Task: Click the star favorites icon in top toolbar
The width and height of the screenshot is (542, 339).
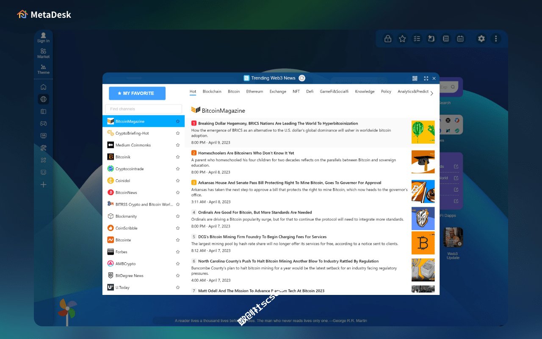Action: [402, 39]
